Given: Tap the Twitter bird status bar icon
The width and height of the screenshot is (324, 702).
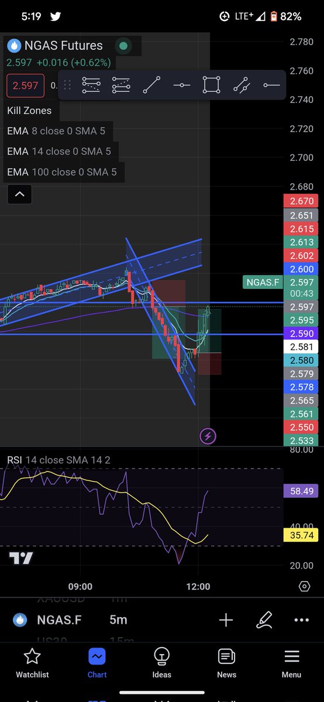Looking at the screenshot, I should pos(56,17).
